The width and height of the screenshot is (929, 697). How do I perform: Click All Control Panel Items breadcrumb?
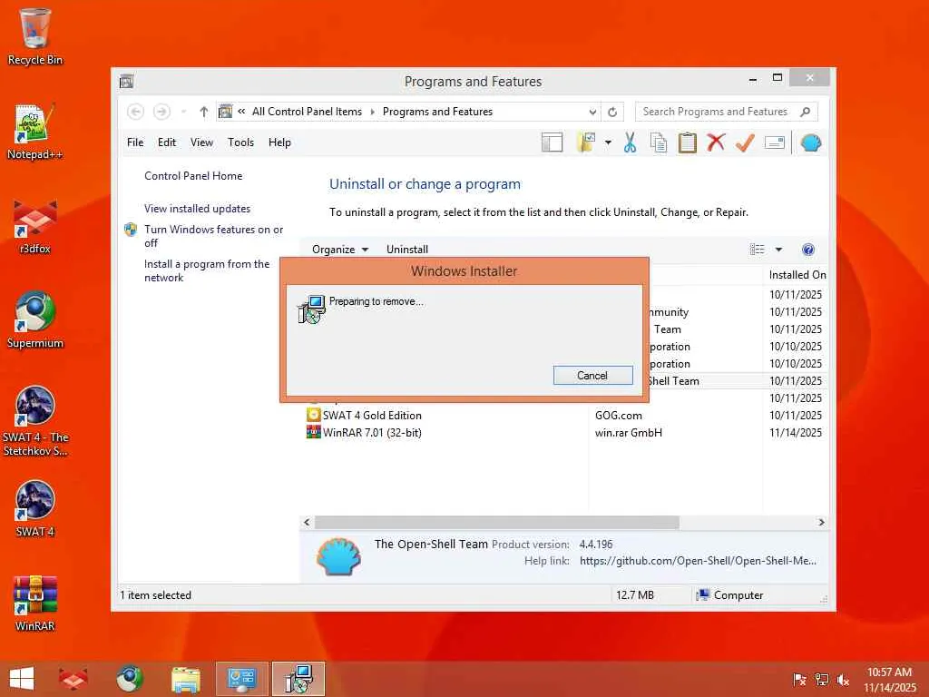click(307, 112)
